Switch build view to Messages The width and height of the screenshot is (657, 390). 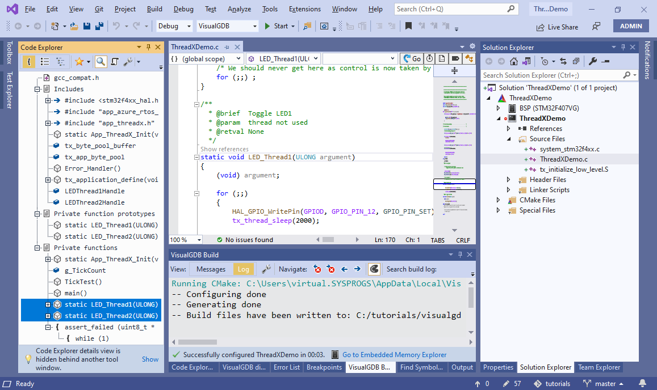211,269
